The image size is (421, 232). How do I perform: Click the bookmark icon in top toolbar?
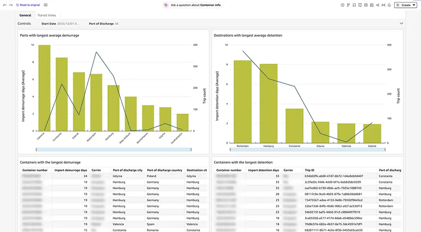tap(354, 5)
